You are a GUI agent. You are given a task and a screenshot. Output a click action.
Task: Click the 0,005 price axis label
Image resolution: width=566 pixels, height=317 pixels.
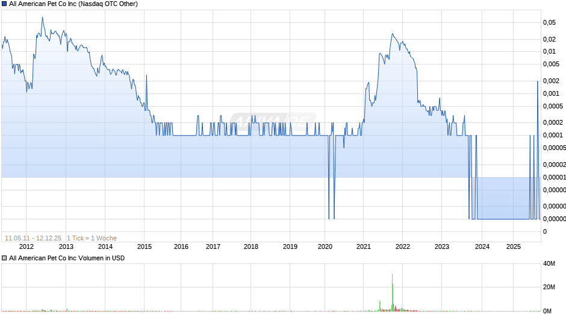(x=551, y=64)
